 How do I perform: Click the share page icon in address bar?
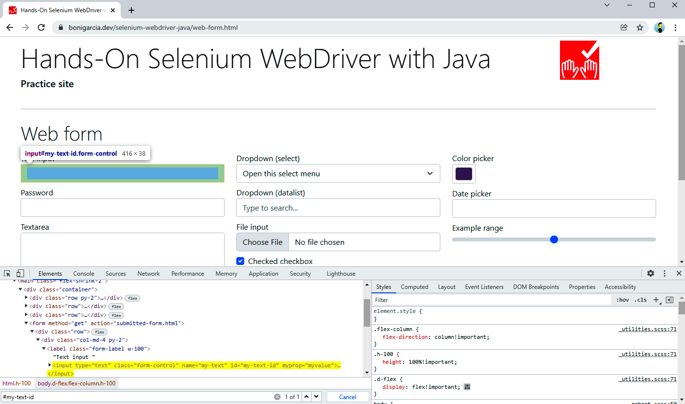624,27
